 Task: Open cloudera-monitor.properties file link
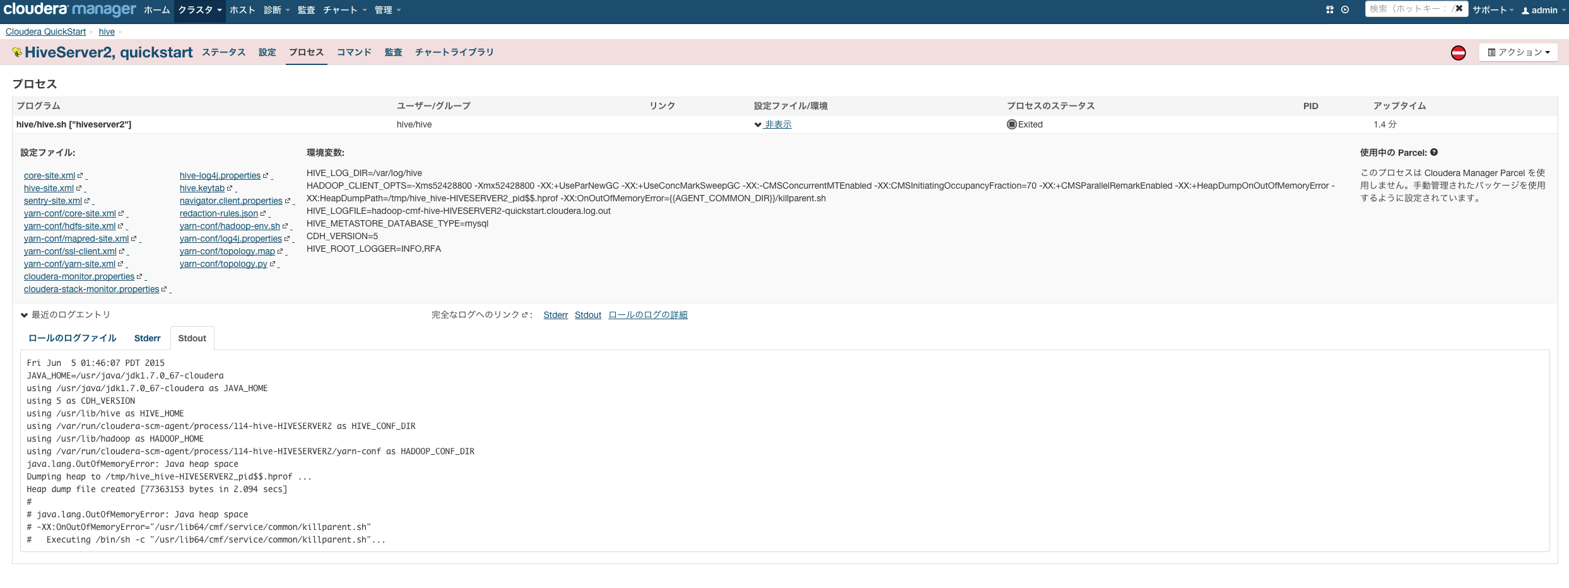tap(79, 276)
